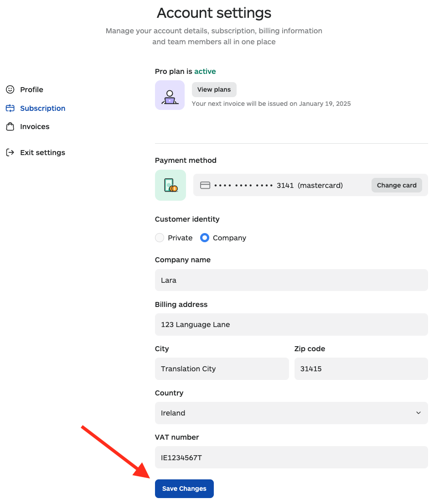Click the credit card icon beside card number
This screenshot has width=434, height=504.
click(x=205, y=185)
